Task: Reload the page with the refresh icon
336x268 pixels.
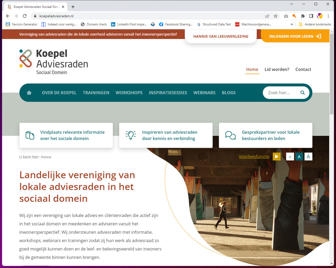Action: pyautogui.click(x=25, y=16)
